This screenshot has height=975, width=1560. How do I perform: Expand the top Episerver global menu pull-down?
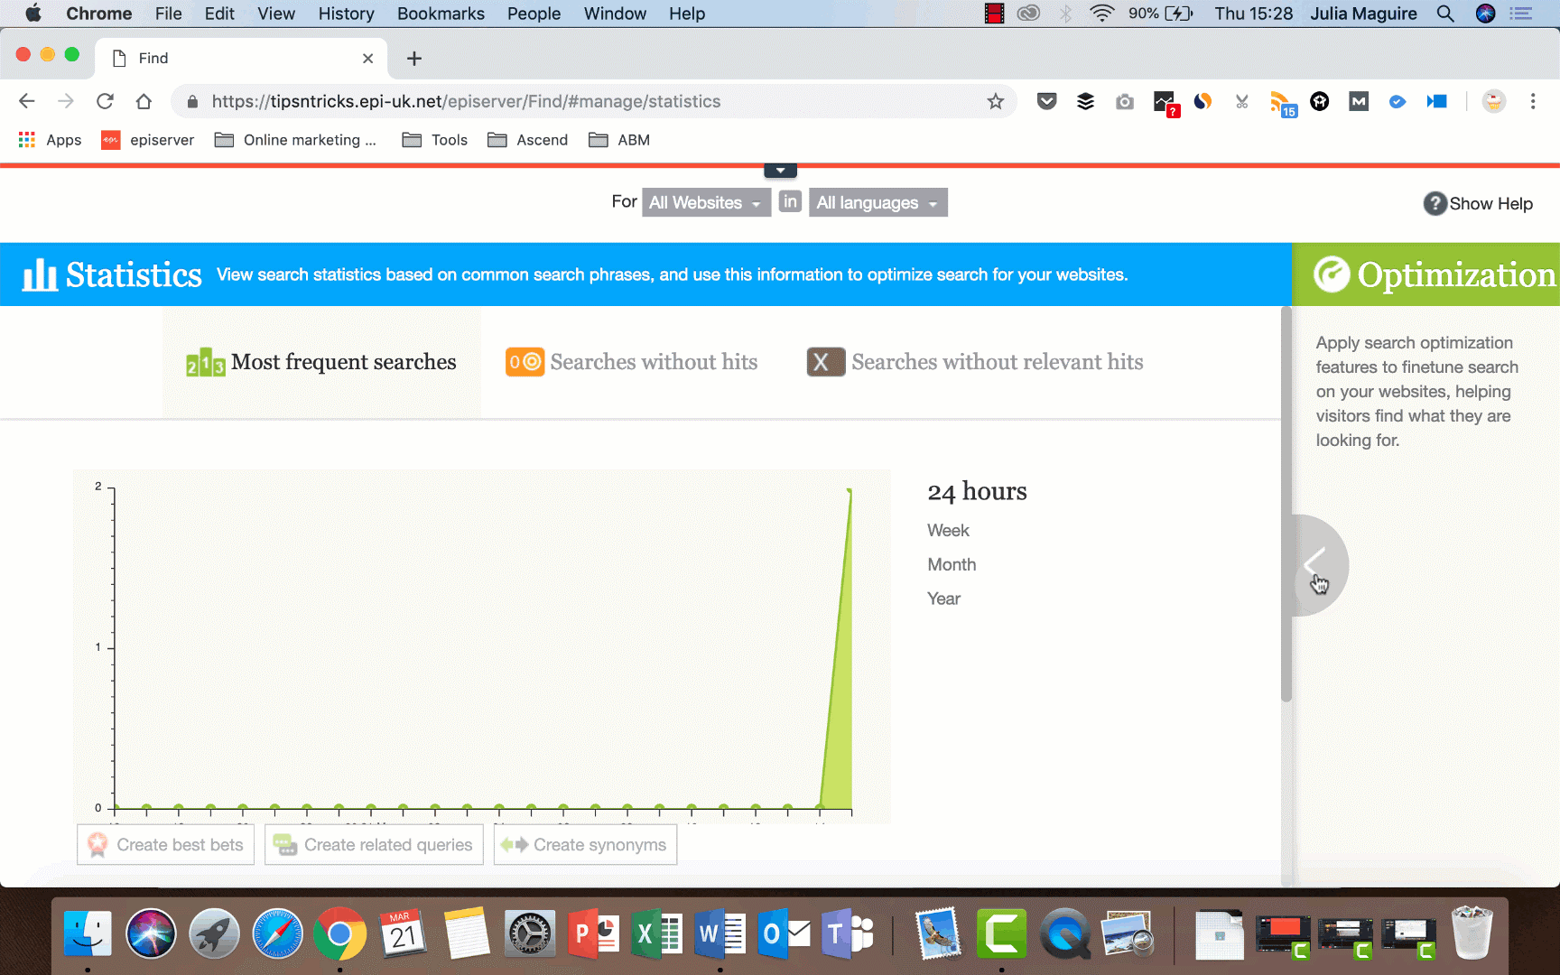click(780, 171)
